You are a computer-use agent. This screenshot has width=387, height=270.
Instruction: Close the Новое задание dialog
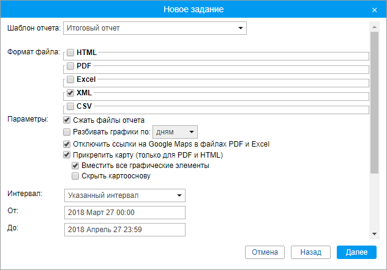(374, 10)
